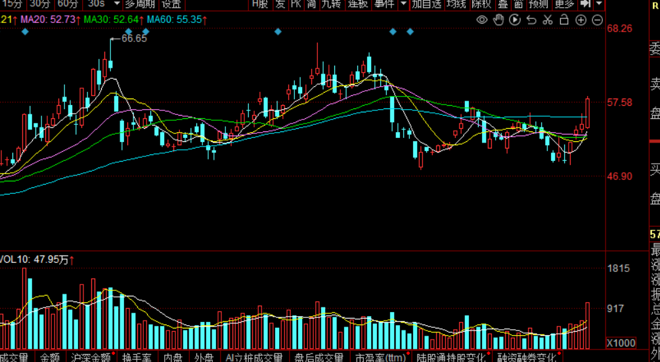
Task: Zoom in with the circled plus icon
Action: point(581,20)
